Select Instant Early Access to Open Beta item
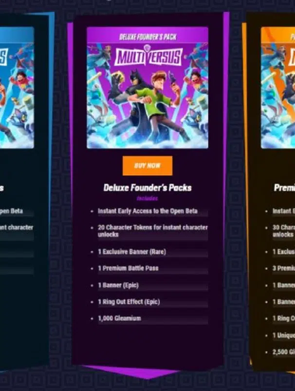295x391 pixels. pyautogui.click(x=147, y=211)
